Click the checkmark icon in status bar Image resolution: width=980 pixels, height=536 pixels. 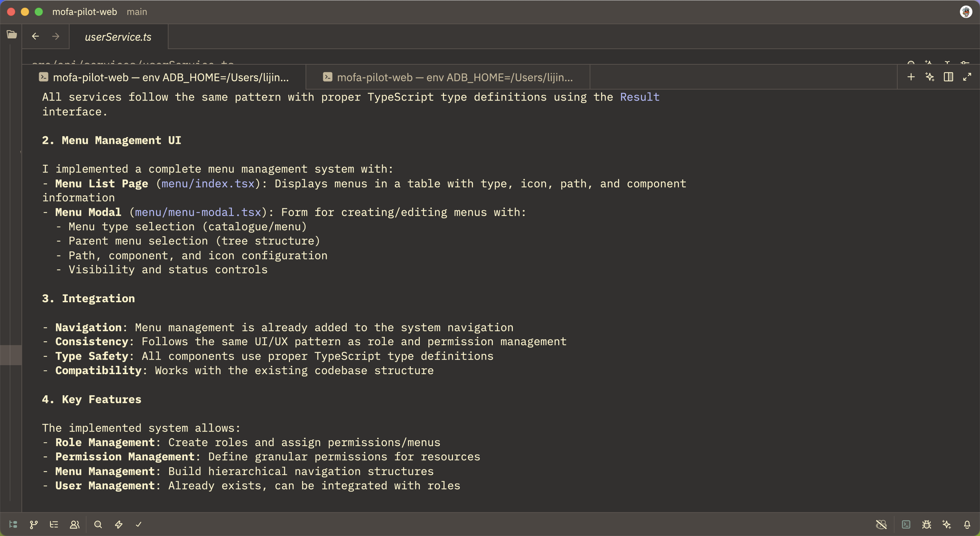point(138,525)
